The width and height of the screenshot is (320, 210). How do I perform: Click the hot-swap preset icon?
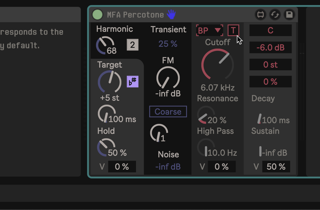pyautogui.click(x=275, y=14)
